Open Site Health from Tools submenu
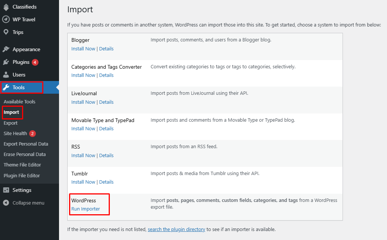Image resolution: width=387 pixels, height=240 pixels. coord(15,133)
